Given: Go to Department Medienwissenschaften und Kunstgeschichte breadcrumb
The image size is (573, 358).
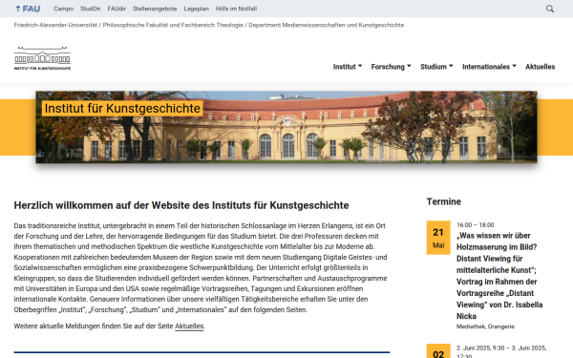Looking at the screenshot, I should (327, 25).
